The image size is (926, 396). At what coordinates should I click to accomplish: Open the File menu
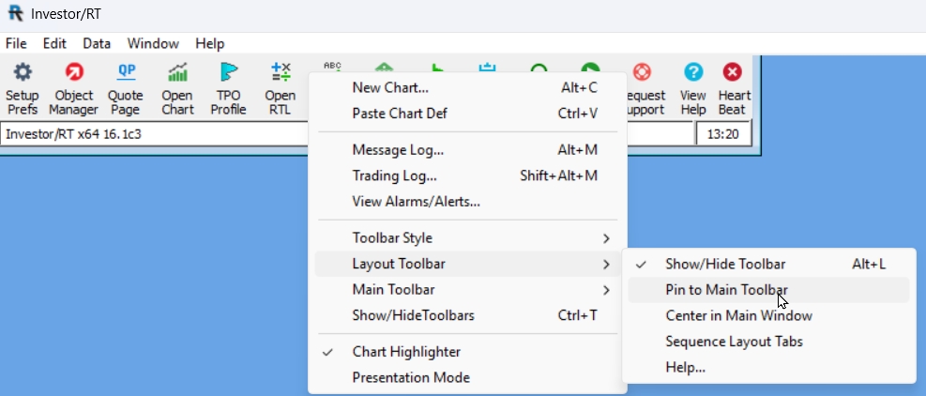point(16,44)
